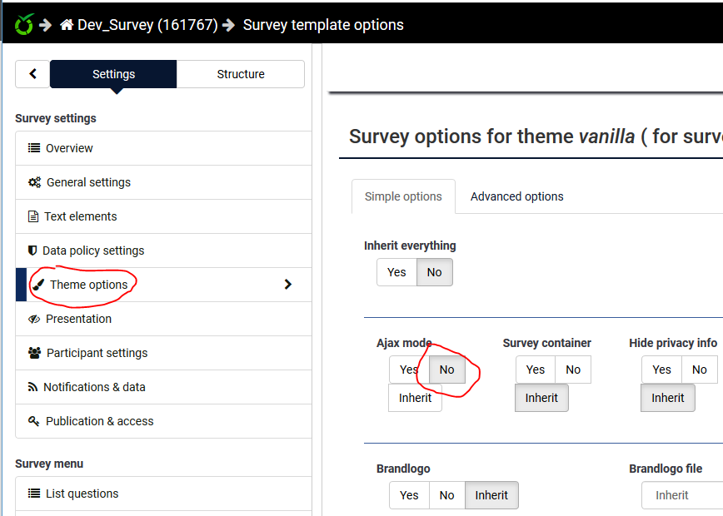This screenshot has height=516, width=723.
Task: Click the home icon beside Dev_Survey
Action: click(x=67, y=25)
